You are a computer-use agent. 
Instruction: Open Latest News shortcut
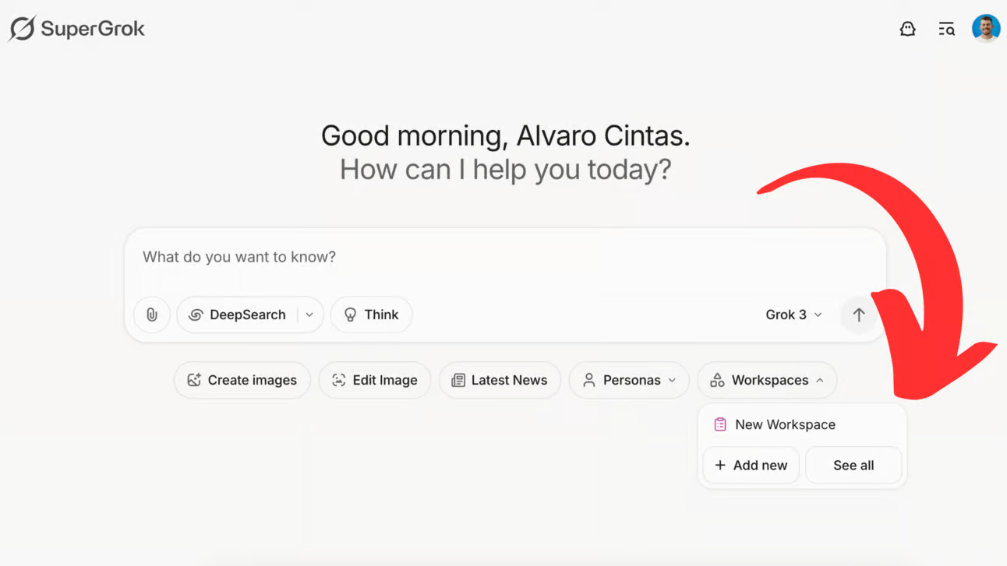[x=500, y=380]
